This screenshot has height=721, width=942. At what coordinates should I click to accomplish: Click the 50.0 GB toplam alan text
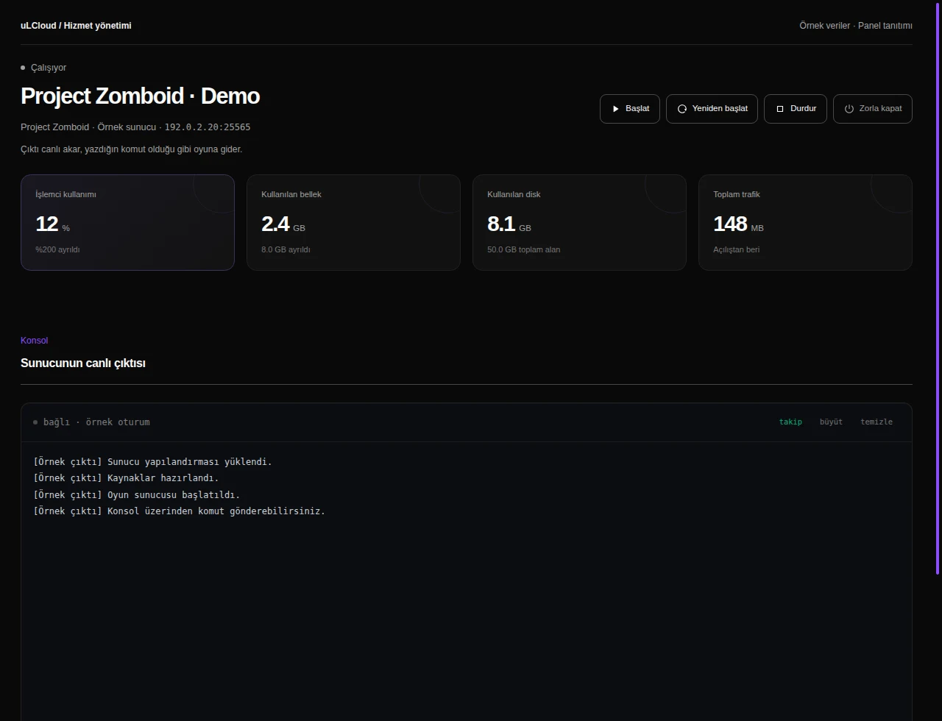(523, 249)
